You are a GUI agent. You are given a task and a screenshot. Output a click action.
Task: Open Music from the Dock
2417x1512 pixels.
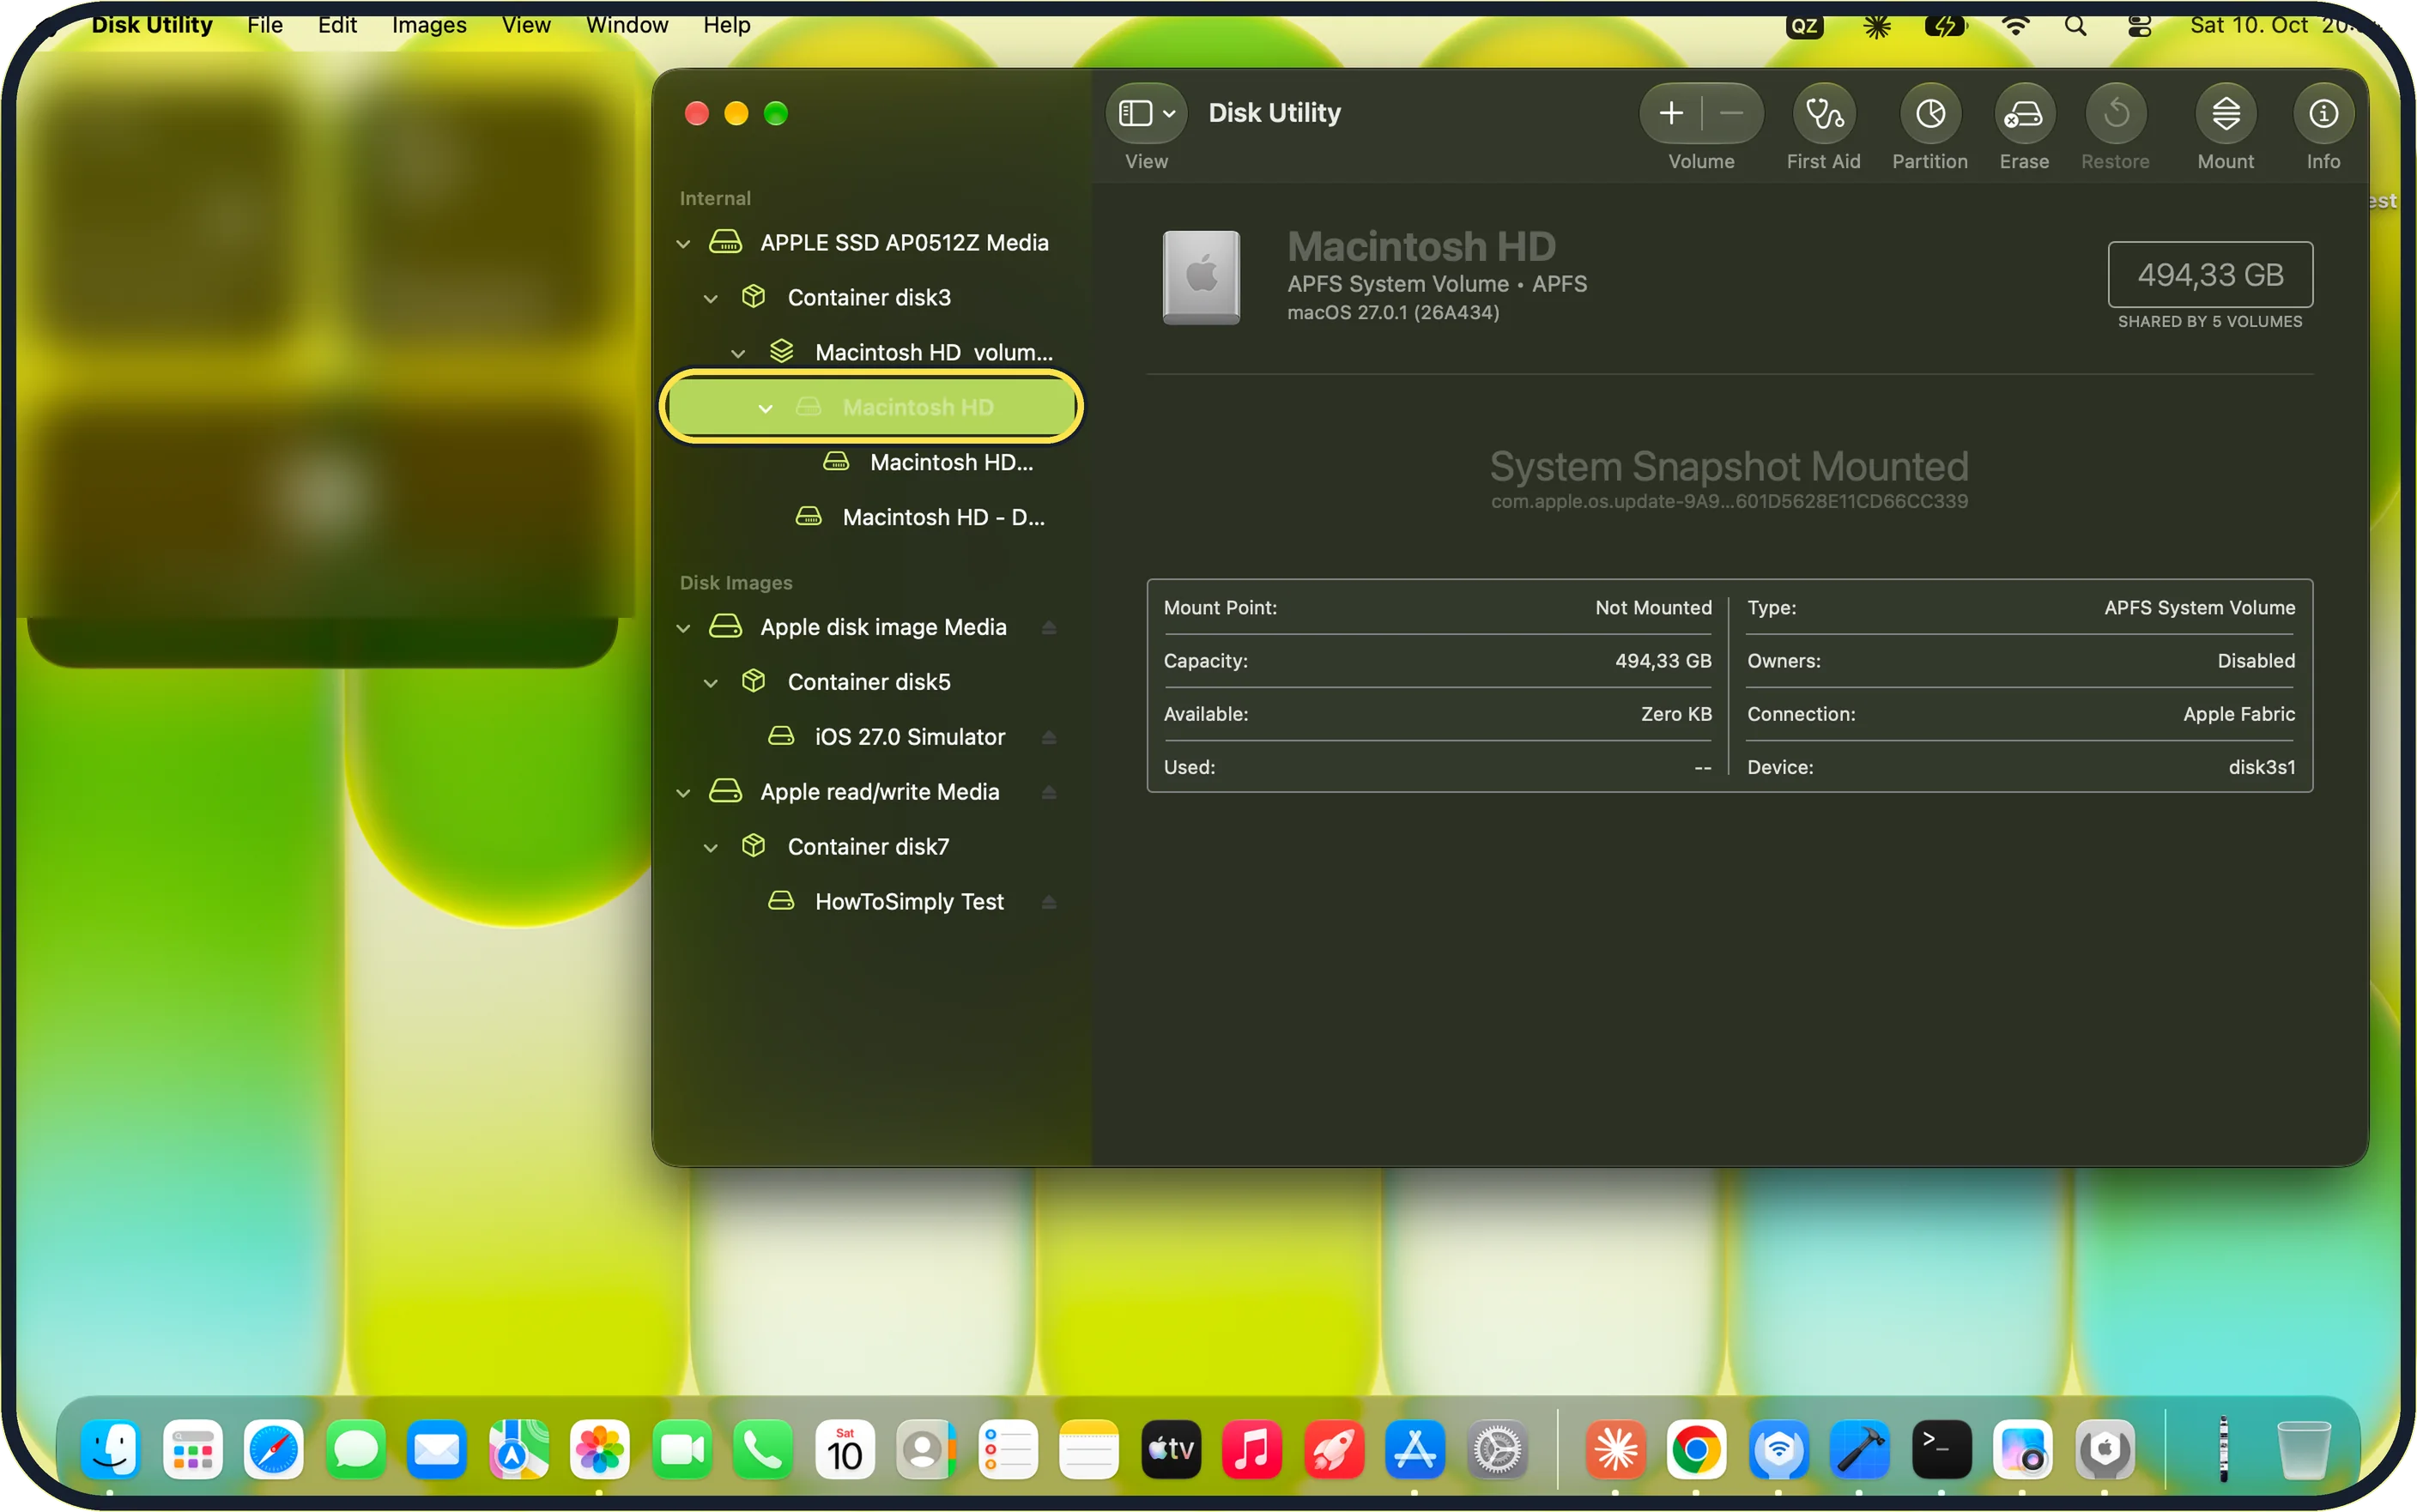(x=1251, y=1449)
